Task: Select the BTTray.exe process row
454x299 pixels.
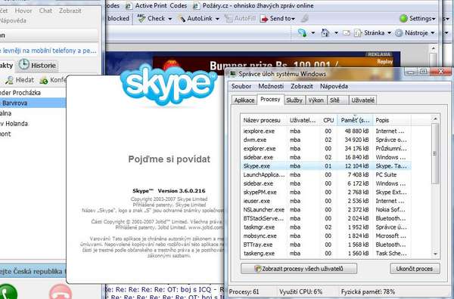Action: pos(325,245)
